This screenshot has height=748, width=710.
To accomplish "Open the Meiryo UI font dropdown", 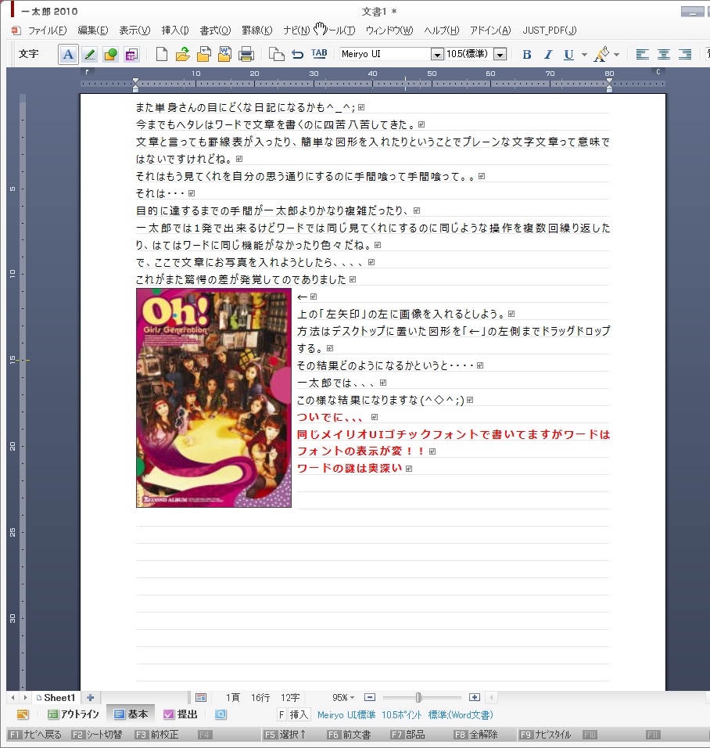I will [x=437, y=55].
